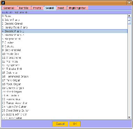The height and width of the screenshot is (129, 133).
Task: Select the 0 Piano instrument
Action: pyautogui.click(x=65, y=16)
